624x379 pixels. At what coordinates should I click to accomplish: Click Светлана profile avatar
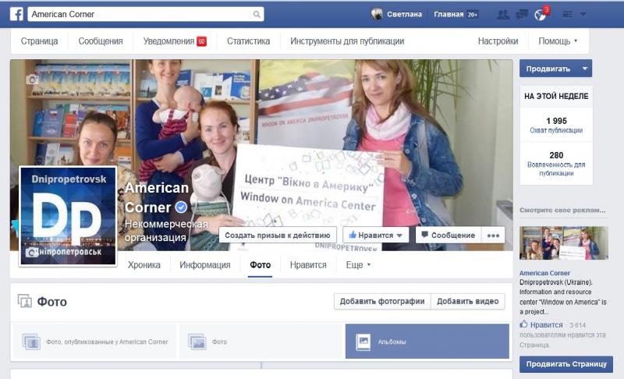377,14
